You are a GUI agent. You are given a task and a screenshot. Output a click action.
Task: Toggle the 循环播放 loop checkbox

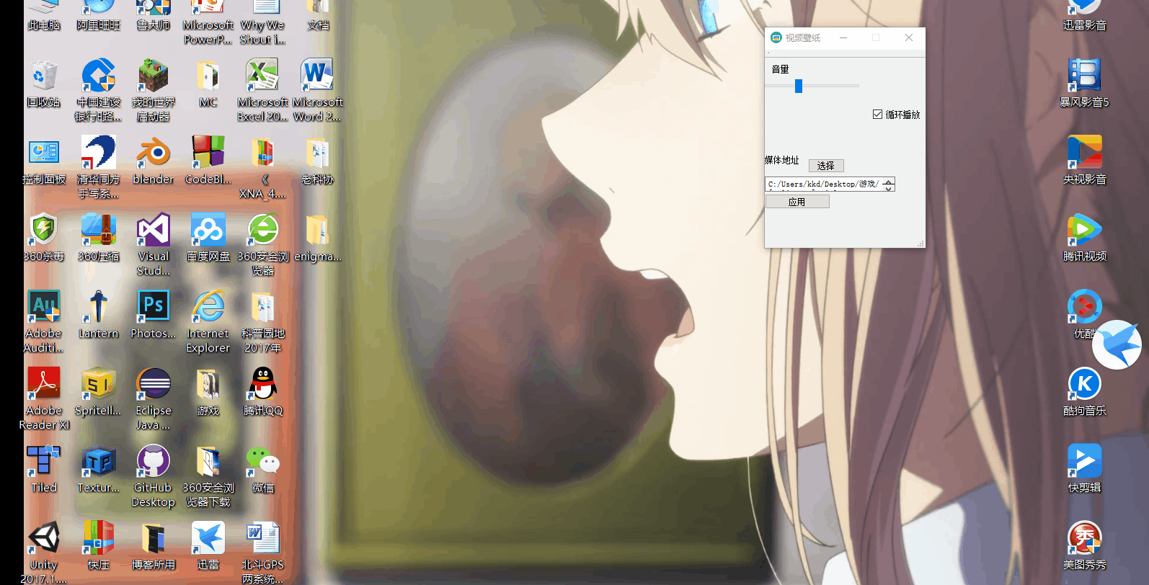[877, 115]
